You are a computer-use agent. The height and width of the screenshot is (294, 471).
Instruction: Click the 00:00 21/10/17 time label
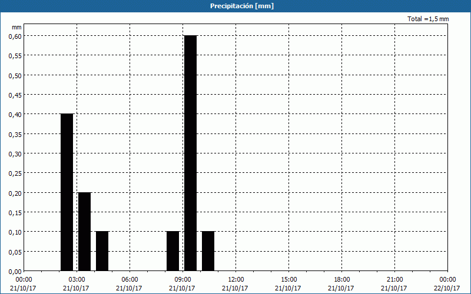click(x=23, y=284)
